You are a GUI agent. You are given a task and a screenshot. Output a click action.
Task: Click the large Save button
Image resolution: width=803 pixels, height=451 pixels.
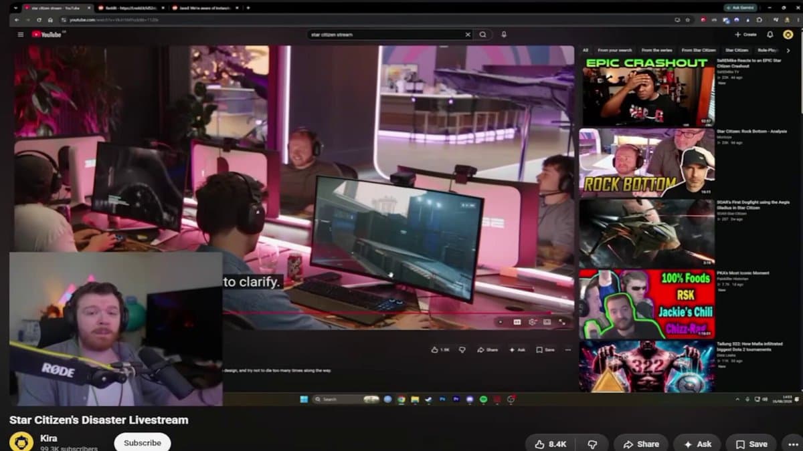tap(751, 444)
